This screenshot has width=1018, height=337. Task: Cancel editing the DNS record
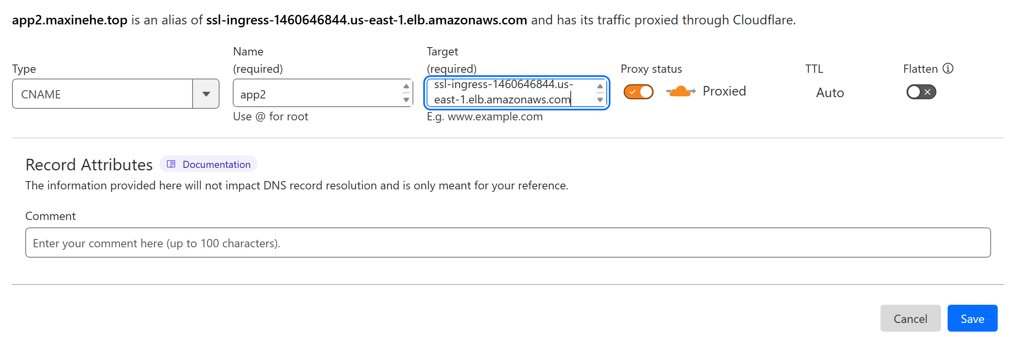coord(910,318)
